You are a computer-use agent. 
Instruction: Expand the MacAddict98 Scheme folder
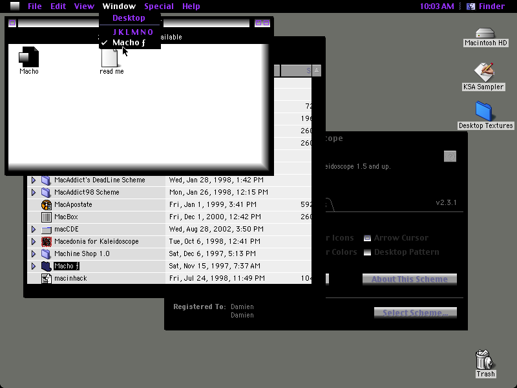(34, 192)
